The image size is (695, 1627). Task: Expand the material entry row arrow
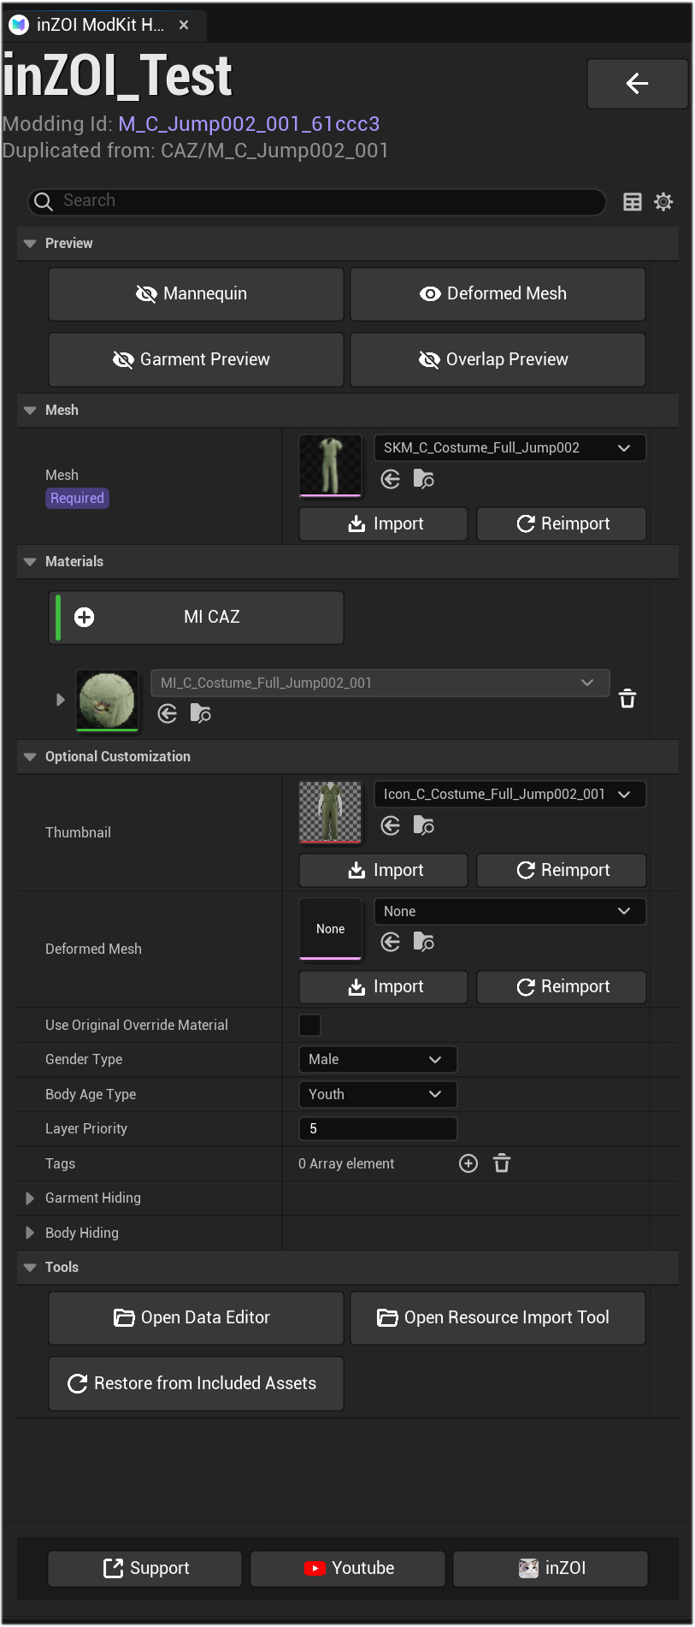point(60,699)
